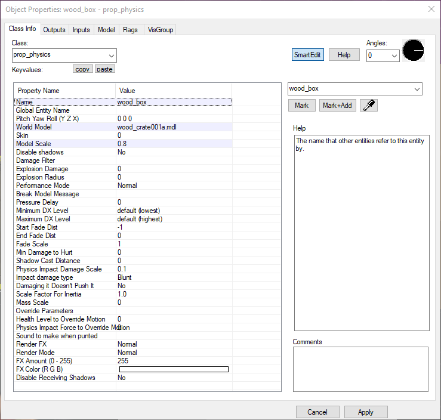Click the Mark+Add button
The image size is (441, 420).
[x=338, y=106]
